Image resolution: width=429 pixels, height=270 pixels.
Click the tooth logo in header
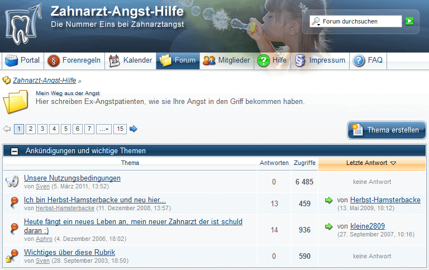(x=23, y=26)
